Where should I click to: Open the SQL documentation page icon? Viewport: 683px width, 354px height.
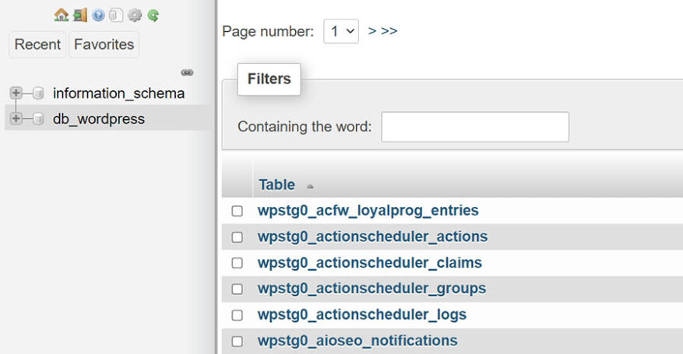click(x=116, y=15)
